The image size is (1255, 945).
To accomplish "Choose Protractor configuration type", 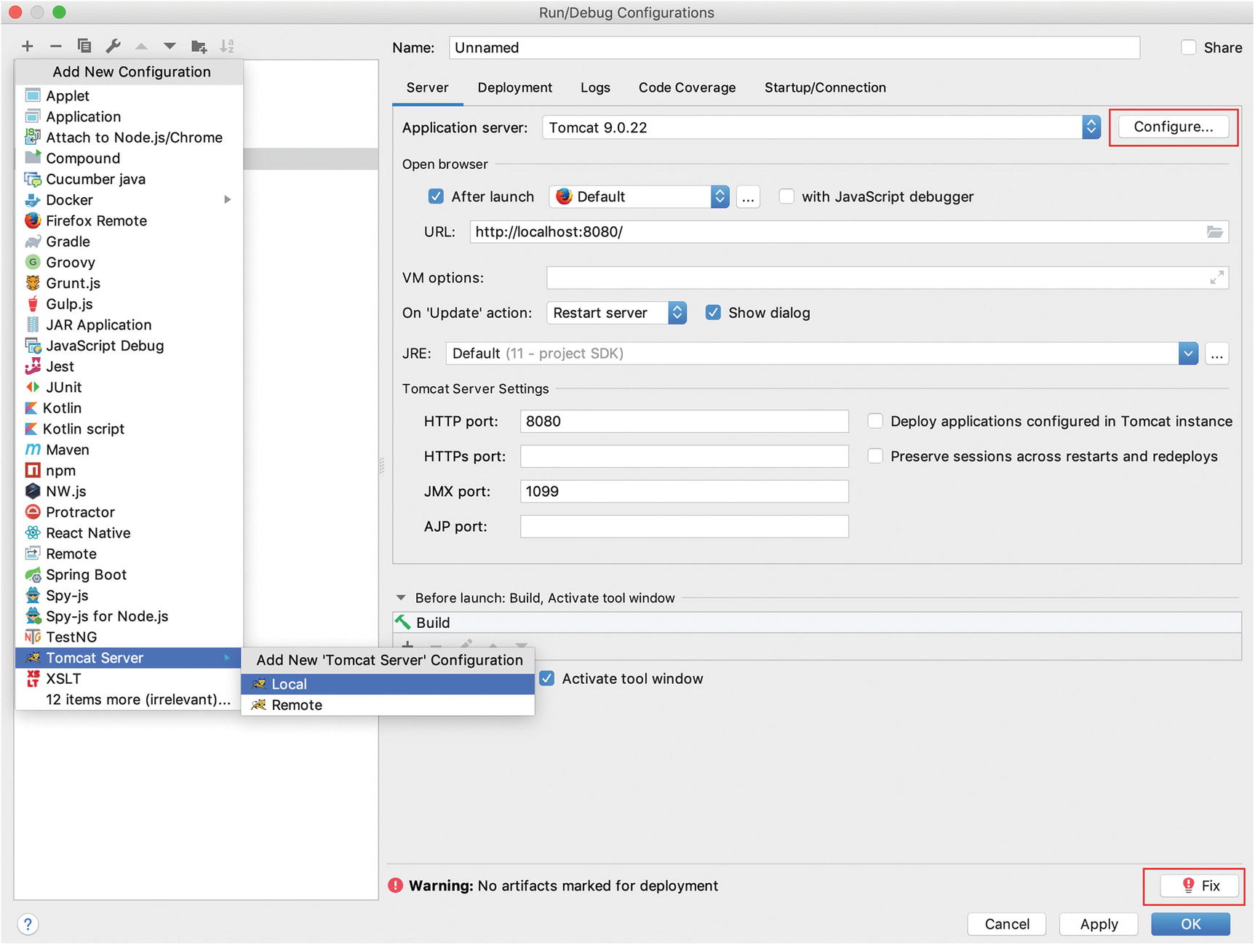I will (129, 513).
